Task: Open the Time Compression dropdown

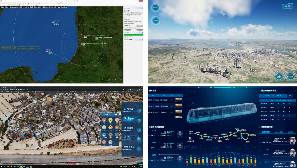Action: [13, 5]
